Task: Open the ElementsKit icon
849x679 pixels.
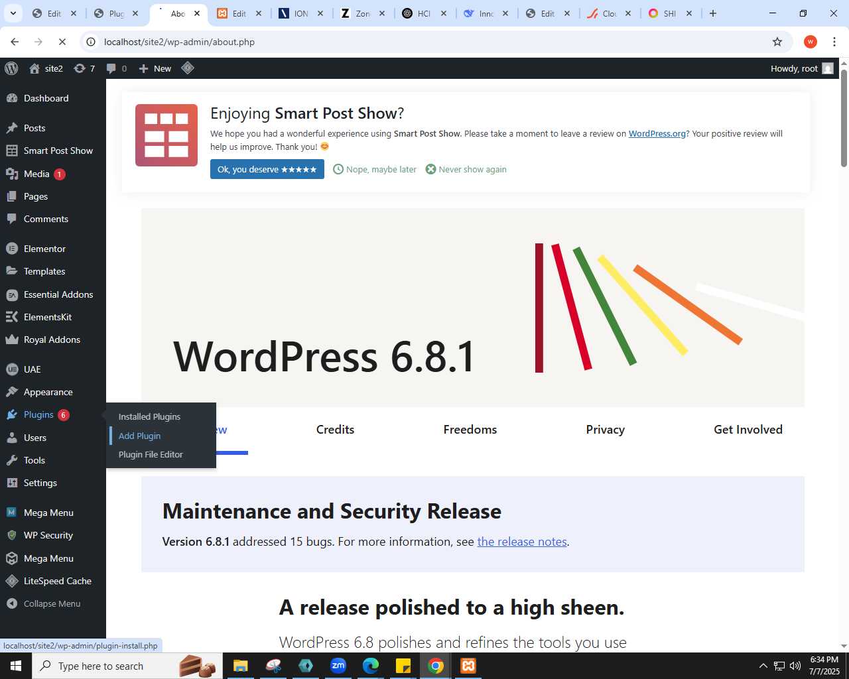Action: [x=12, y=317]
